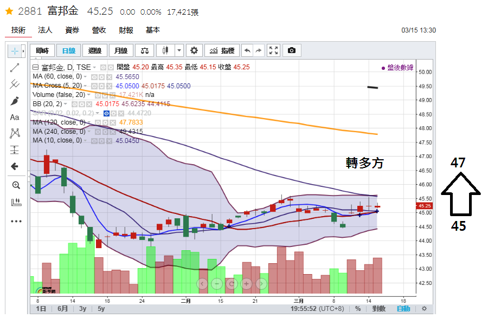
Task: Hide the Volume (false, 20) indicator
Action: coord(98,95)
